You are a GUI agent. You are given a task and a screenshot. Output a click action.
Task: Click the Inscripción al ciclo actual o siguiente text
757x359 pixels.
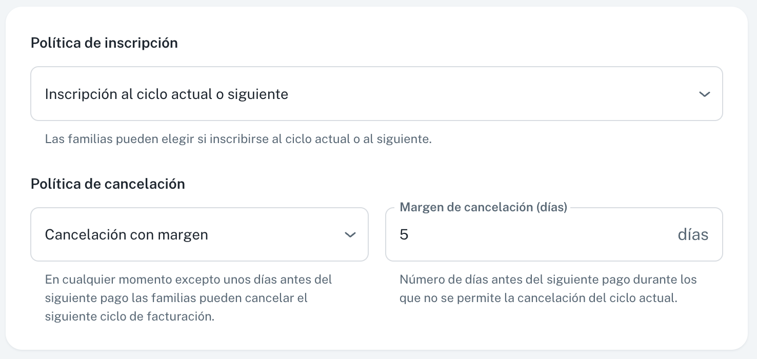click(x=166, y=94)
